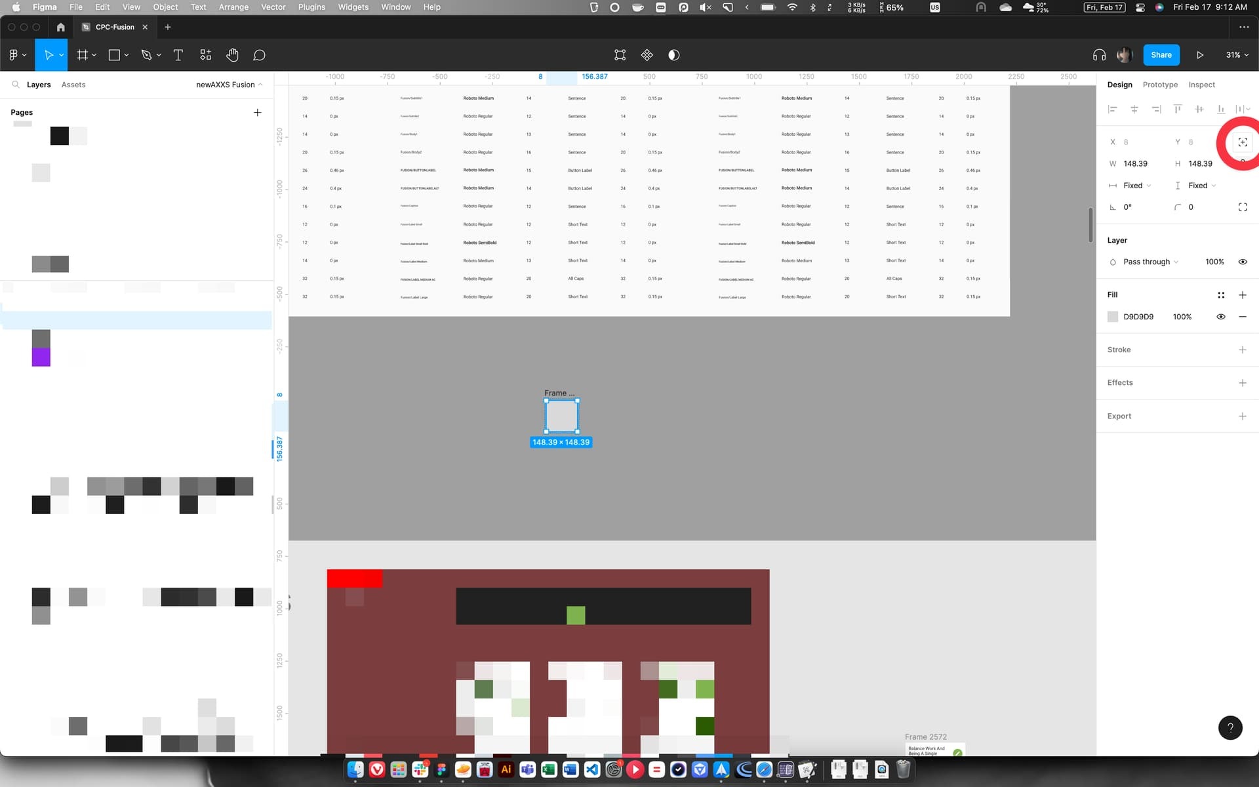Align selection to left
The width and height of the screenshot is (1259, 787).
1112,109
